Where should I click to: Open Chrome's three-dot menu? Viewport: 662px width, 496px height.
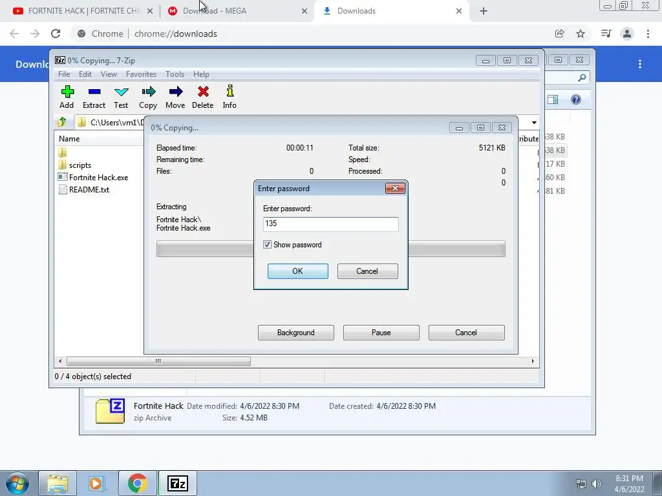click(648, 34)
